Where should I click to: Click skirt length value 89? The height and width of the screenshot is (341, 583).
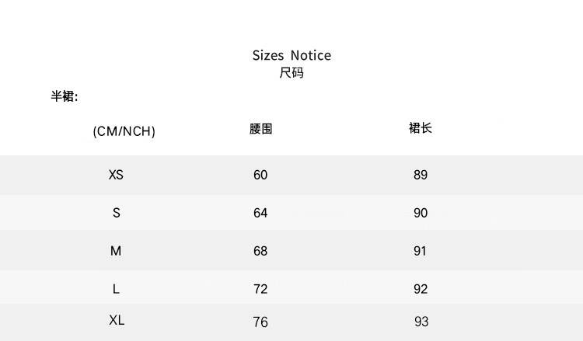(x=421, y=175)
